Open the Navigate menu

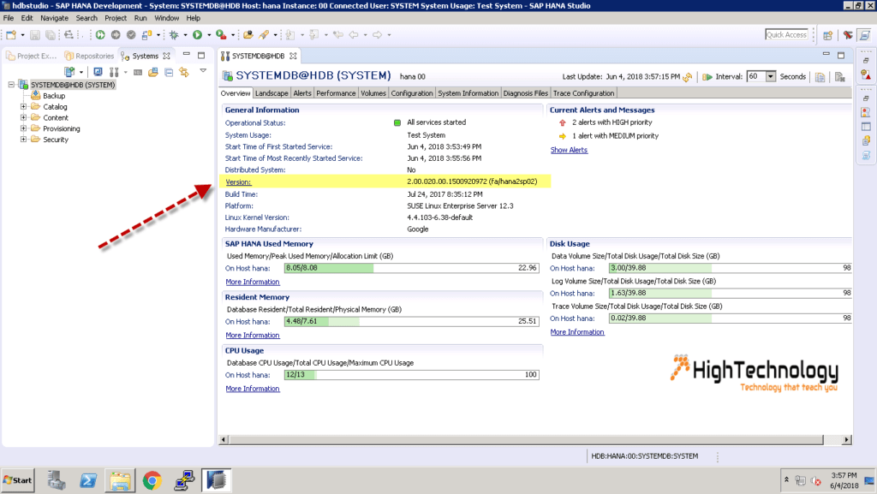(x=55, y=16)
